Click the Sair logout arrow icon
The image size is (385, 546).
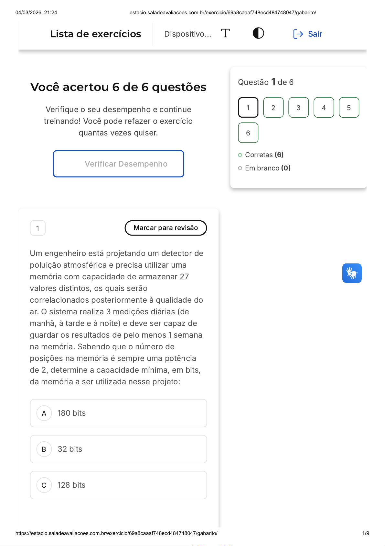tap(298, 34)
